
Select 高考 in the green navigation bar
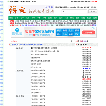click(x=44, y=18)
